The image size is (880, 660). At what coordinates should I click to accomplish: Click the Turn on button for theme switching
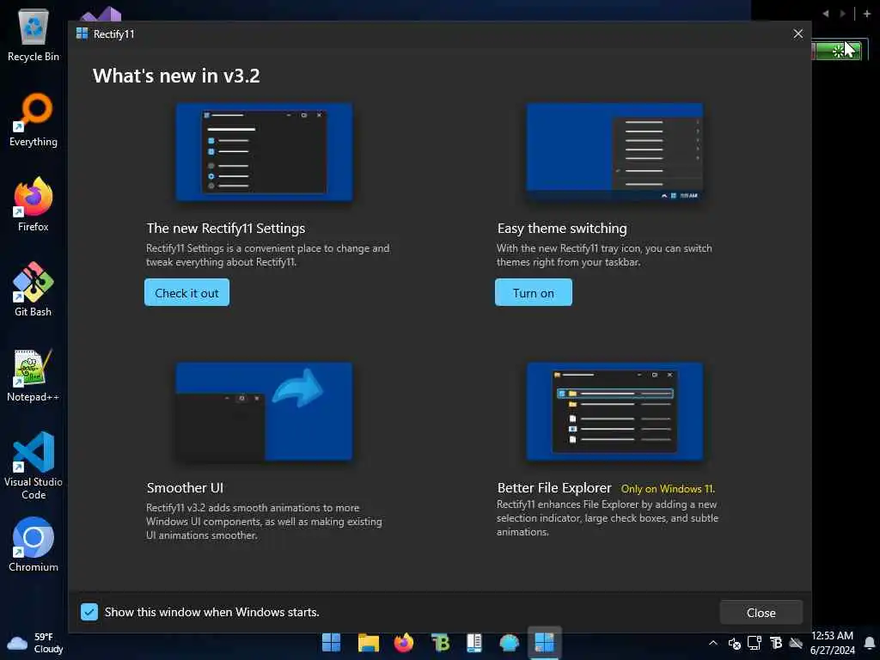[x=533, y=292]
